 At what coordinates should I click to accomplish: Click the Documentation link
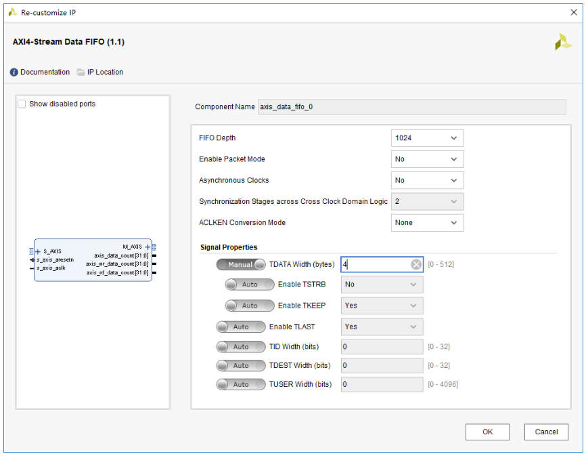[45, 72]
